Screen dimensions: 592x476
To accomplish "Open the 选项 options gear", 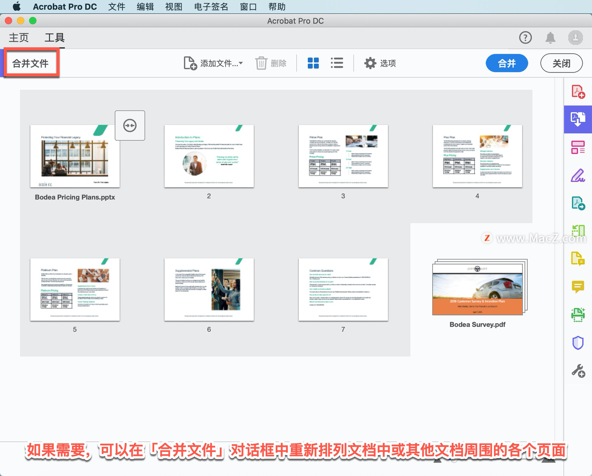I will [380, 63].
